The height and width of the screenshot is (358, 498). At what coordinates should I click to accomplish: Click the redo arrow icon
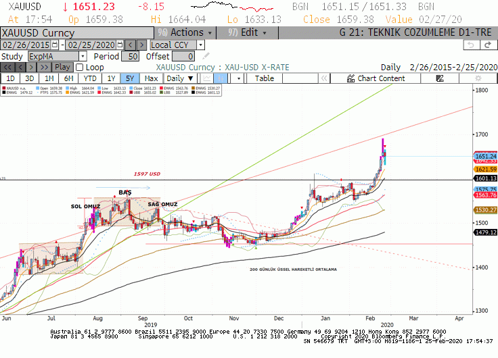coord(488,45)
